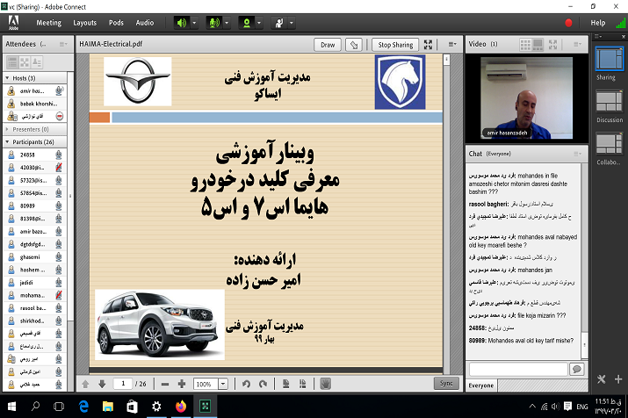628x418 pixels.
Task: Send chat message with speech bubble icon
Action: point(576,369)
